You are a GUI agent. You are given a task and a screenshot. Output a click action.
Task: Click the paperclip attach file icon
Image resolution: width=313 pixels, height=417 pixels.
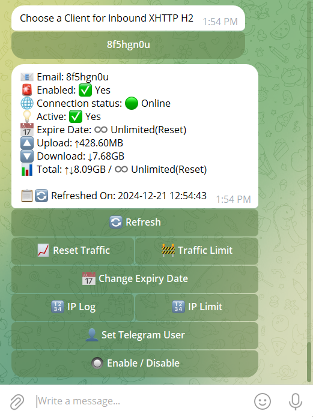point(17,401)
